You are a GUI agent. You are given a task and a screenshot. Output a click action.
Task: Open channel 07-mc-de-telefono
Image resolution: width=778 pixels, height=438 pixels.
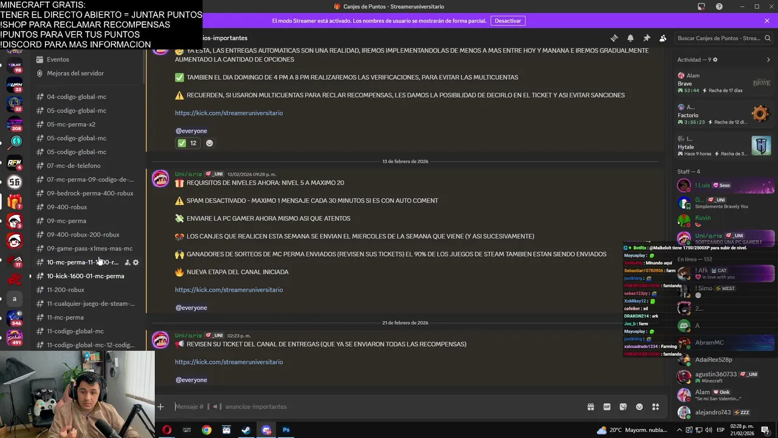coord(88,165)
